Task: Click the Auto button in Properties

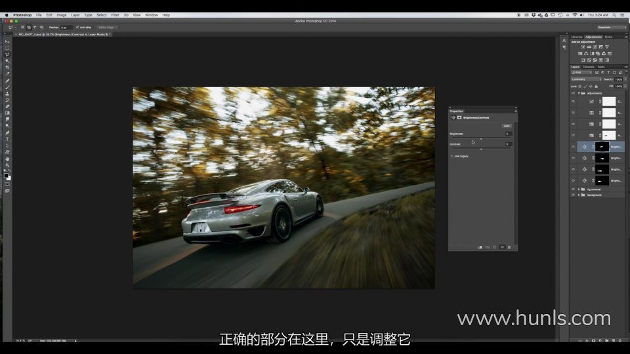Action: 507,126
